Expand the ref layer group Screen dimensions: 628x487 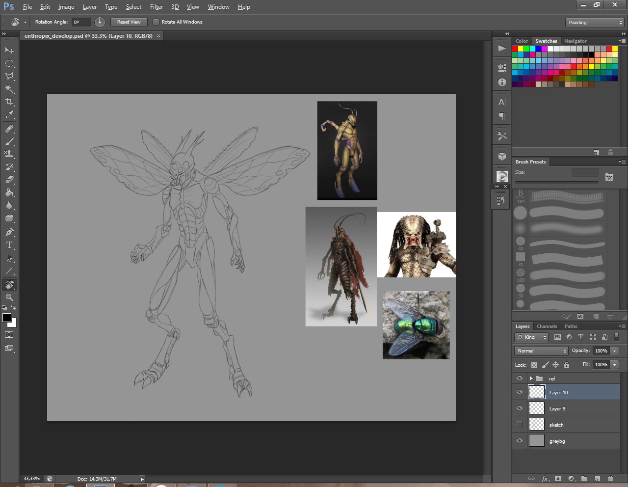pos(531,379)
